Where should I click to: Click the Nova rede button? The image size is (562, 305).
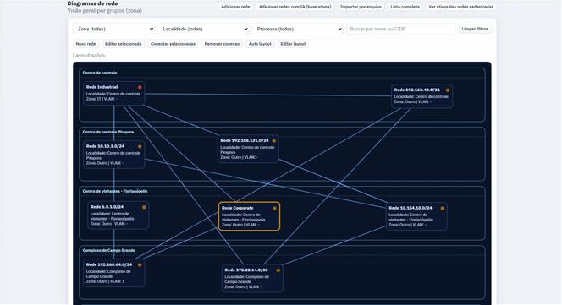click(85, 44)
